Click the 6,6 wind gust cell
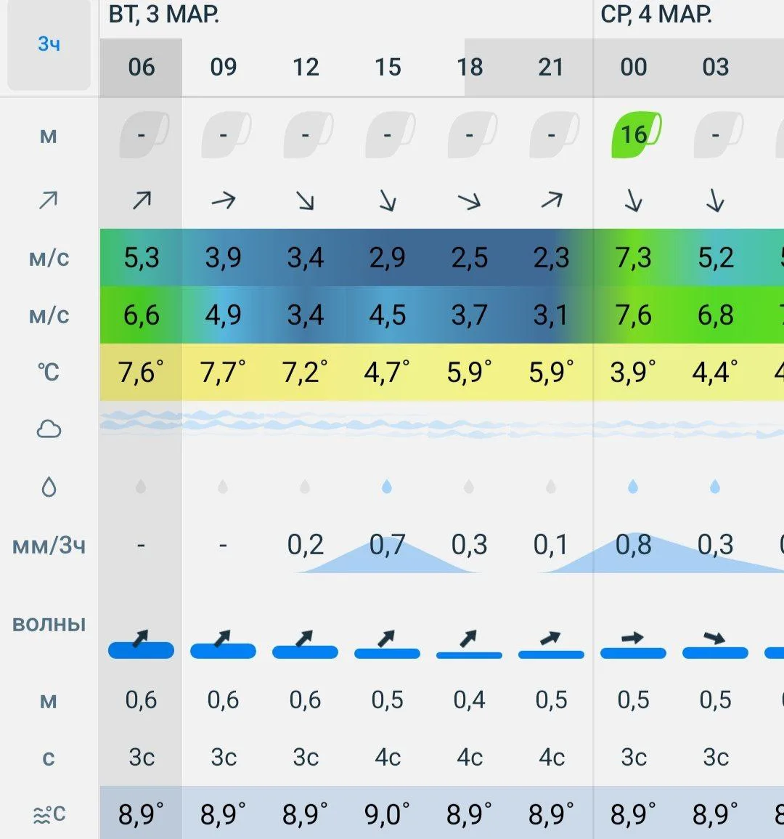 point(141,315)
